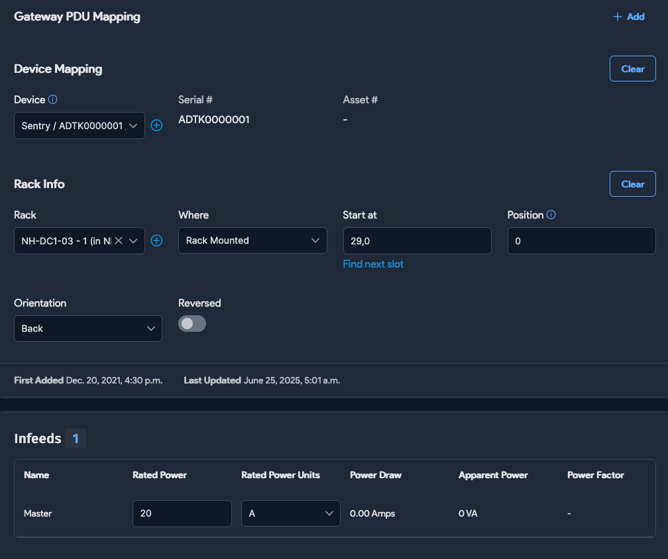Enable the Reversed toggle
The width and height of the screenshot is (668, 559).
pyautogui.click(x=192, y=323)
